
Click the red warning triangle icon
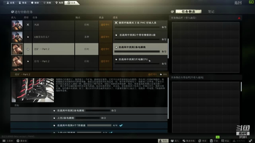(x=239, y=18)
